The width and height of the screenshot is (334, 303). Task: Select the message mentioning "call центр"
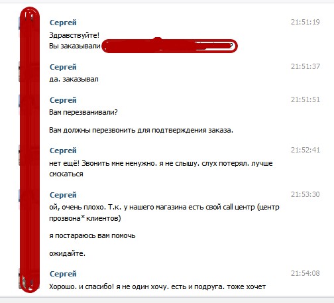tap(164, 213)
